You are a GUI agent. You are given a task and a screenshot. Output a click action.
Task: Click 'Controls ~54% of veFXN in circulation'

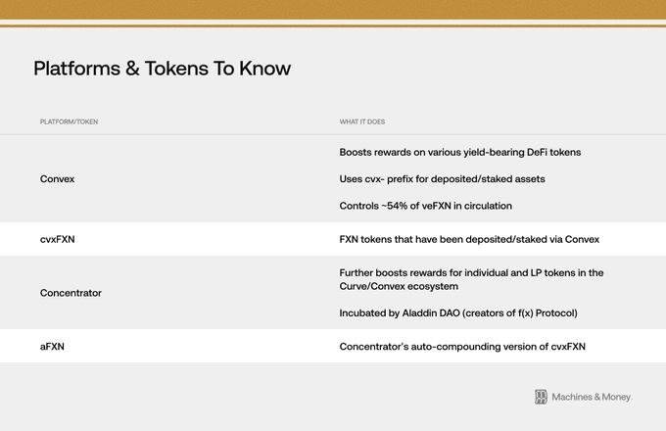pyautogui.click(x=426, y=206)
